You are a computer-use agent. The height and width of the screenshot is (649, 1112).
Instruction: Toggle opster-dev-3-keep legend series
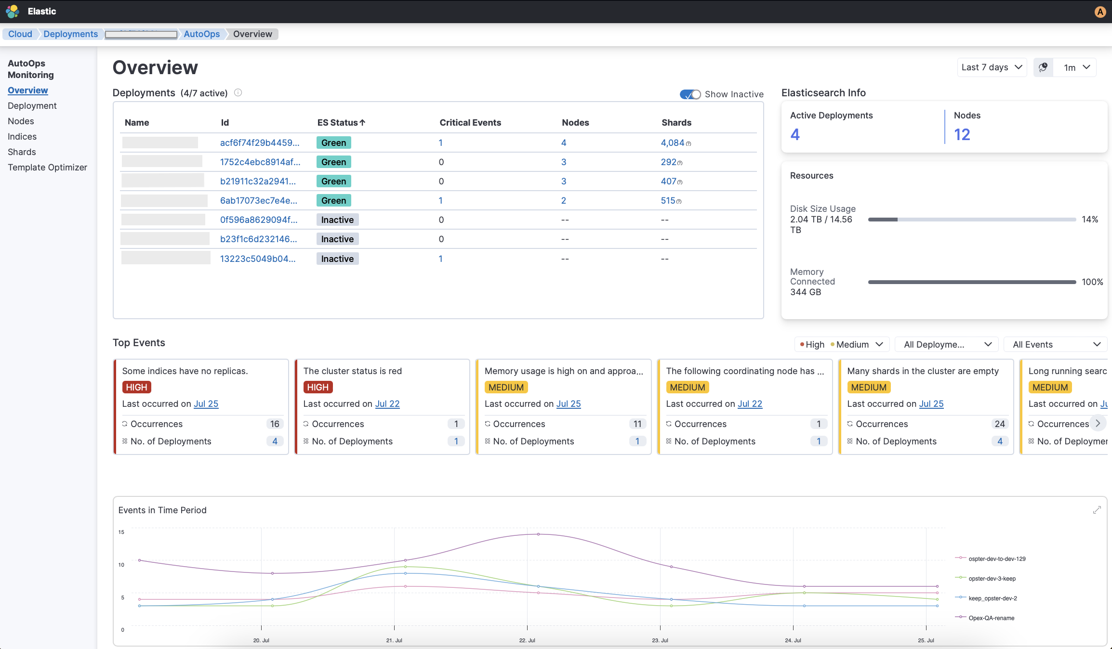(985, 578)
